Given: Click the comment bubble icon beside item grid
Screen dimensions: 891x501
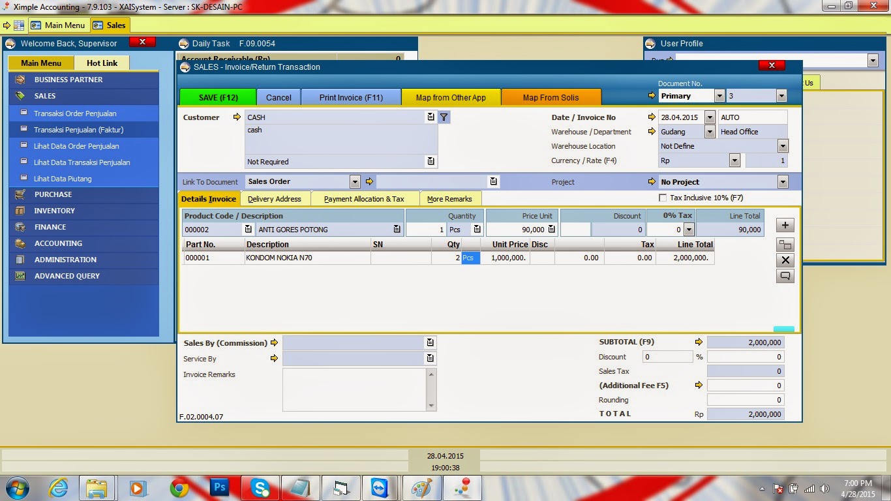Looking at the screenshot, I should tap(785, 275).
